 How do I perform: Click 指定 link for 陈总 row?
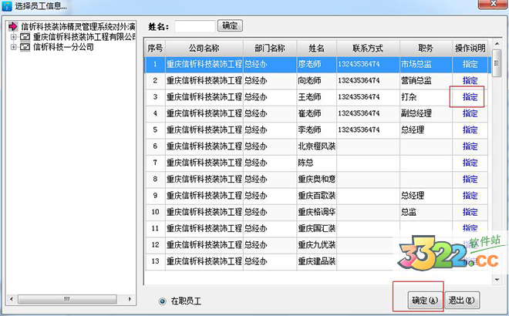pos(470,163)
